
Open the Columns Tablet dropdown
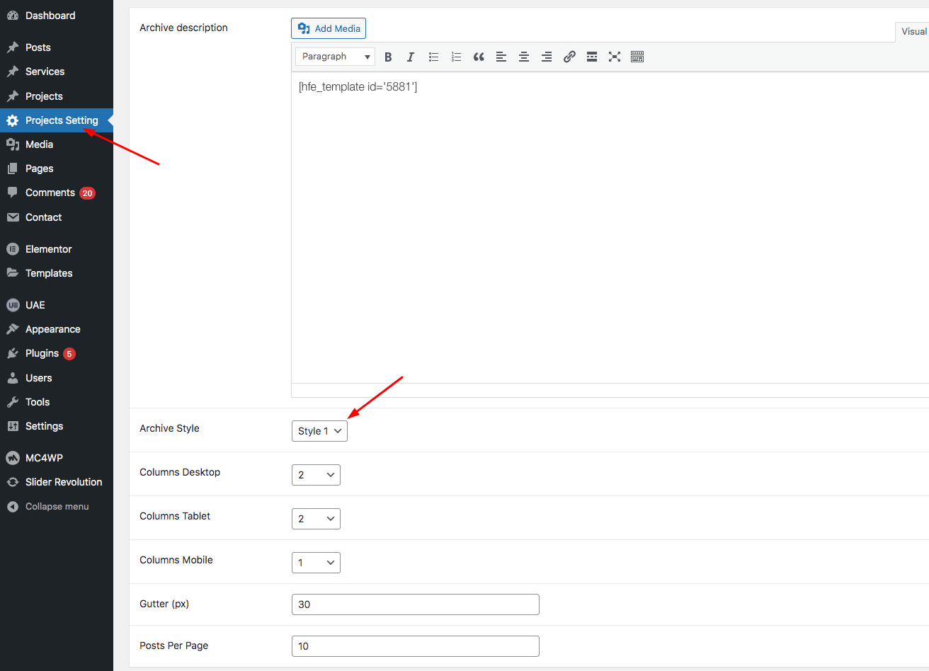[x=316, y=519]
